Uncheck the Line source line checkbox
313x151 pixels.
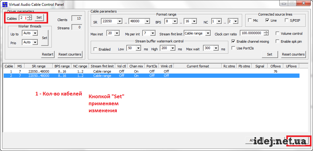267,20
